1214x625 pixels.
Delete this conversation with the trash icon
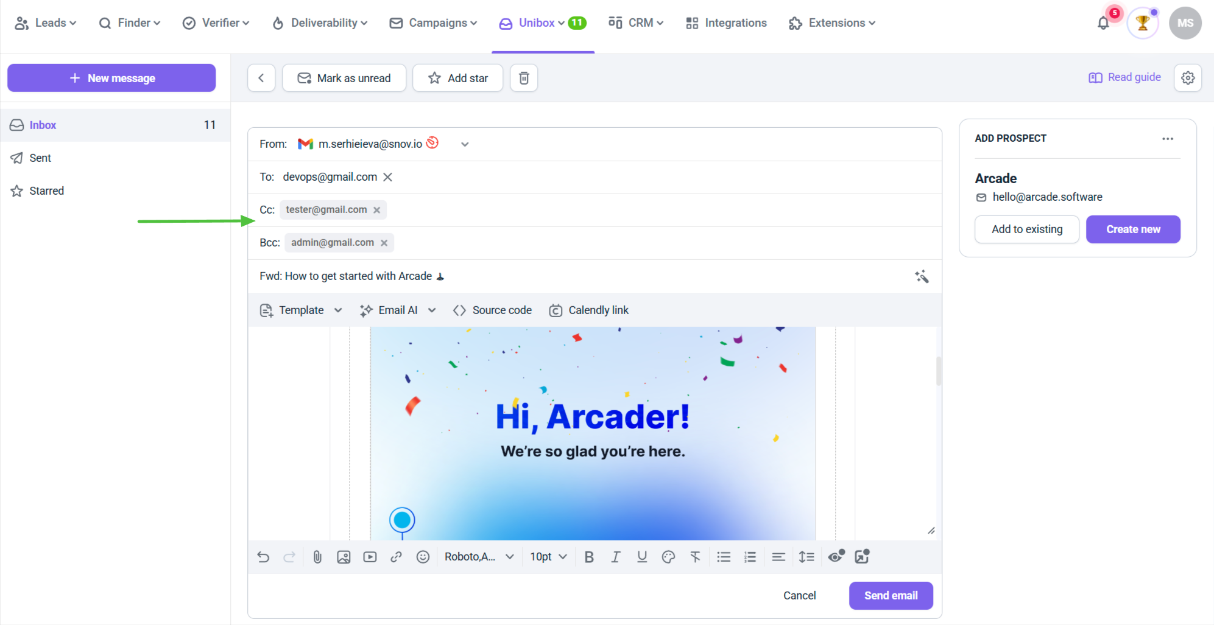[x=524, y=78]
